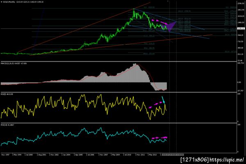Click the 2096.50 price axis value
Image resolution: width=246 pixels, height=164 pixels.
coord(241,3)
